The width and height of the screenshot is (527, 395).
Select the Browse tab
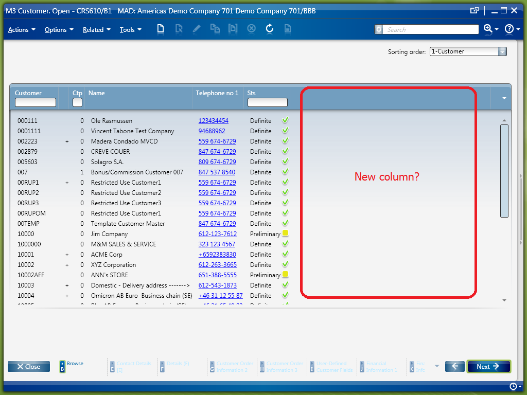(72, 366)
